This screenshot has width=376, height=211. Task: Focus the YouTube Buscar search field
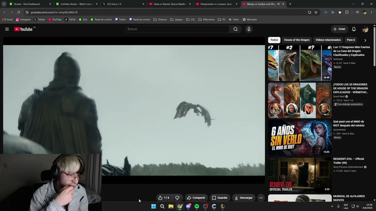click(177, 29)
